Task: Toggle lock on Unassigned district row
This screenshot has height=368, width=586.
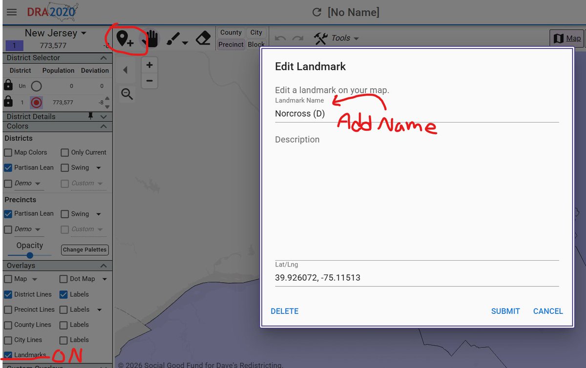Action: click(8, 85)
